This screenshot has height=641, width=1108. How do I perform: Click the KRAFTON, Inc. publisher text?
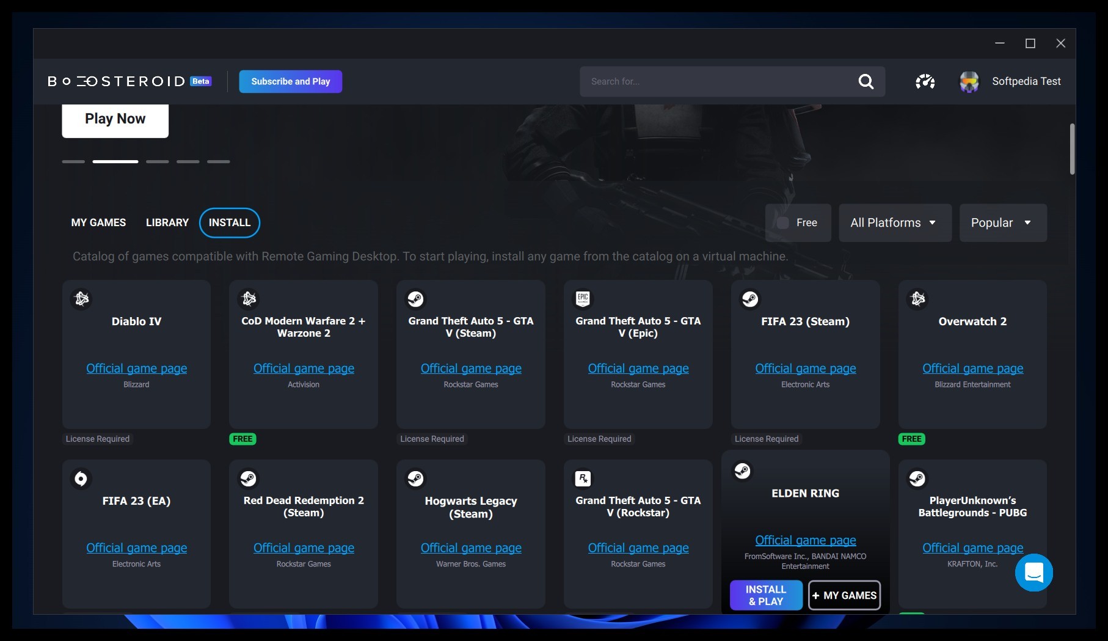[972, 564]
